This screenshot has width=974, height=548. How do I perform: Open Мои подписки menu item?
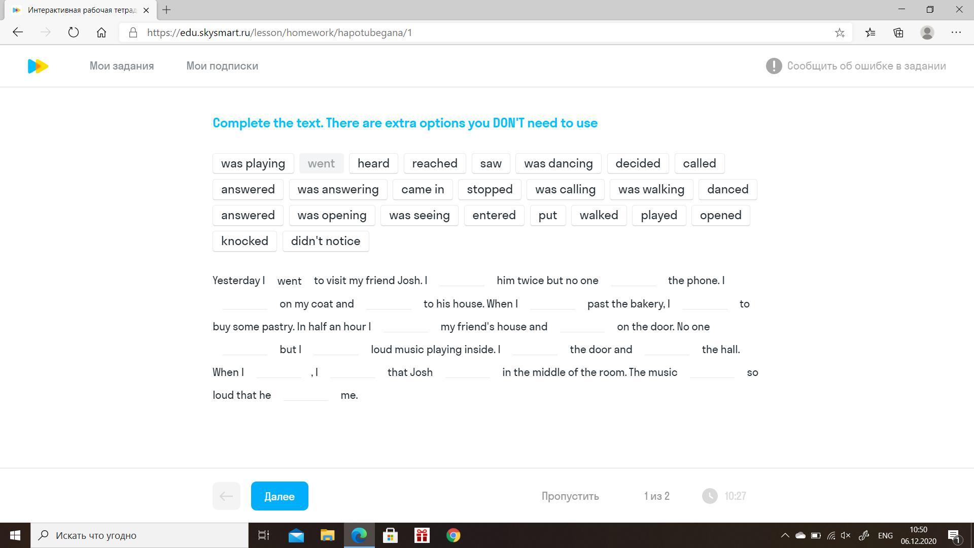(222, 66)
